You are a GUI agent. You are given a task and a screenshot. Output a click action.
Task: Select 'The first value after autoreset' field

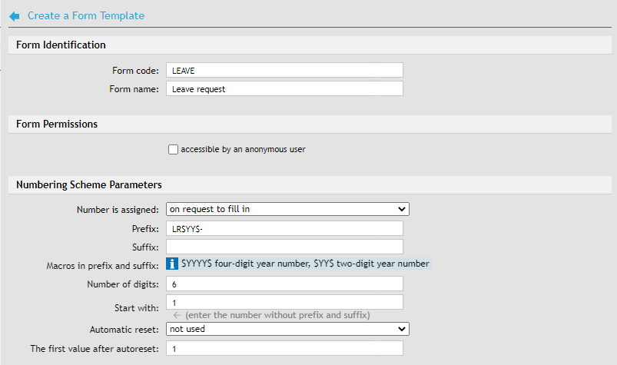coord(284,349)
